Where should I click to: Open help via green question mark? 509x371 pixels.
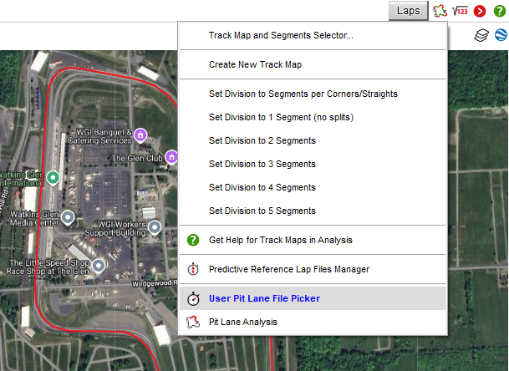(x=499, y=11)
